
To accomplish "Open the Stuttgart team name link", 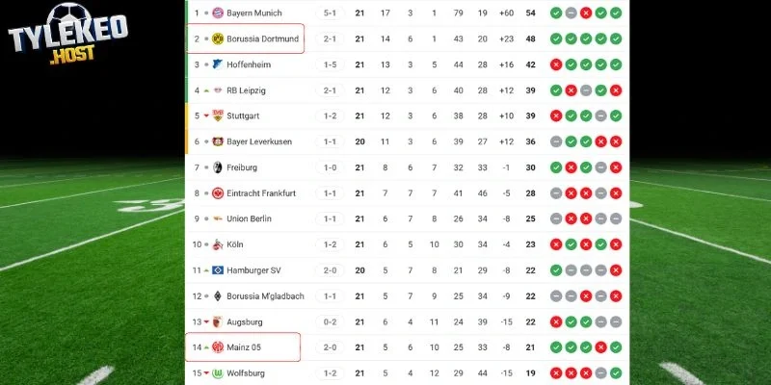I will [x=245, y=116].
